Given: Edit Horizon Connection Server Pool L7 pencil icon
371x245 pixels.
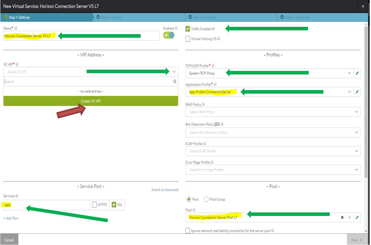Looking at the screenshot, I should (x=357, y=217).
